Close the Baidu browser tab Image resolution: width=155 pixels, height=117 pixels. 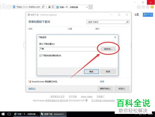click(x=87, y=7)
